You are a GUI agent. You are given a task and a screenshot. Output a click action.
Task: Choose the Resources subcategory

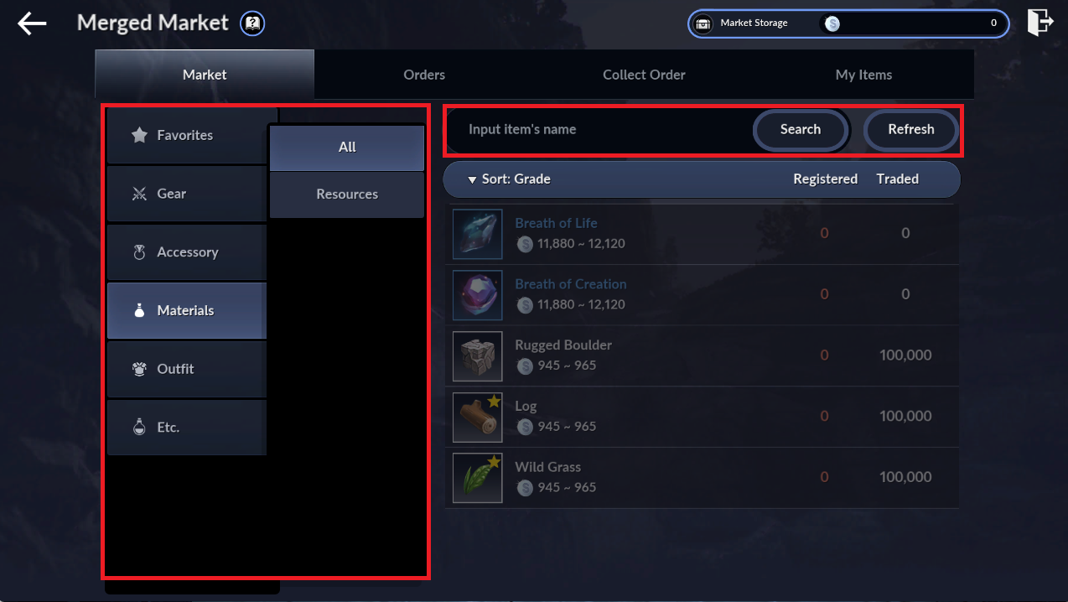347,195
